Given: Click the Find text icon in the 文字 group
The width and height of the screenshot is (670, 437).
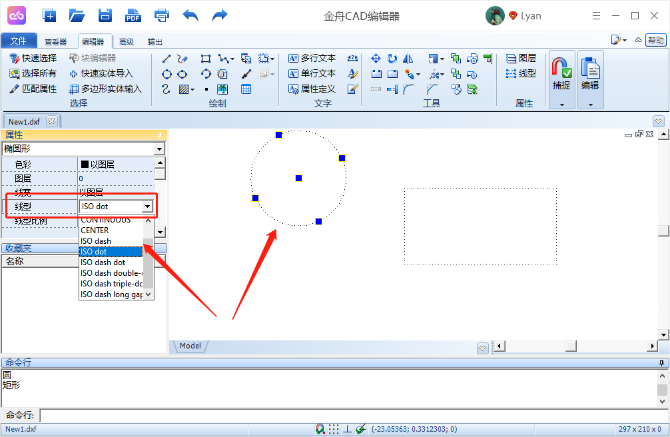Looking at the screenshot, I should coord(352,58).
